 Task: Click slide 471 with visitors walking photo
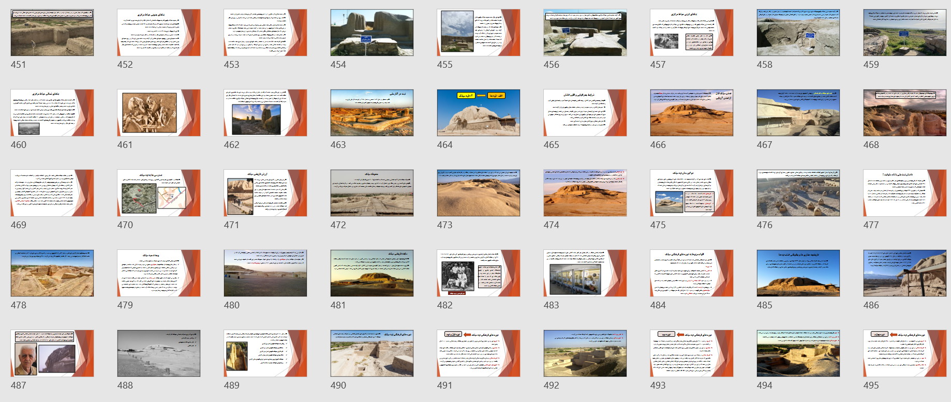265,193
